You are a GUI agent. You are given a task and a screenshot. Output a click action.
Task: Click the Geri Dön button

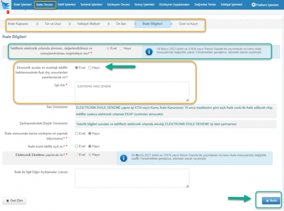14,201
